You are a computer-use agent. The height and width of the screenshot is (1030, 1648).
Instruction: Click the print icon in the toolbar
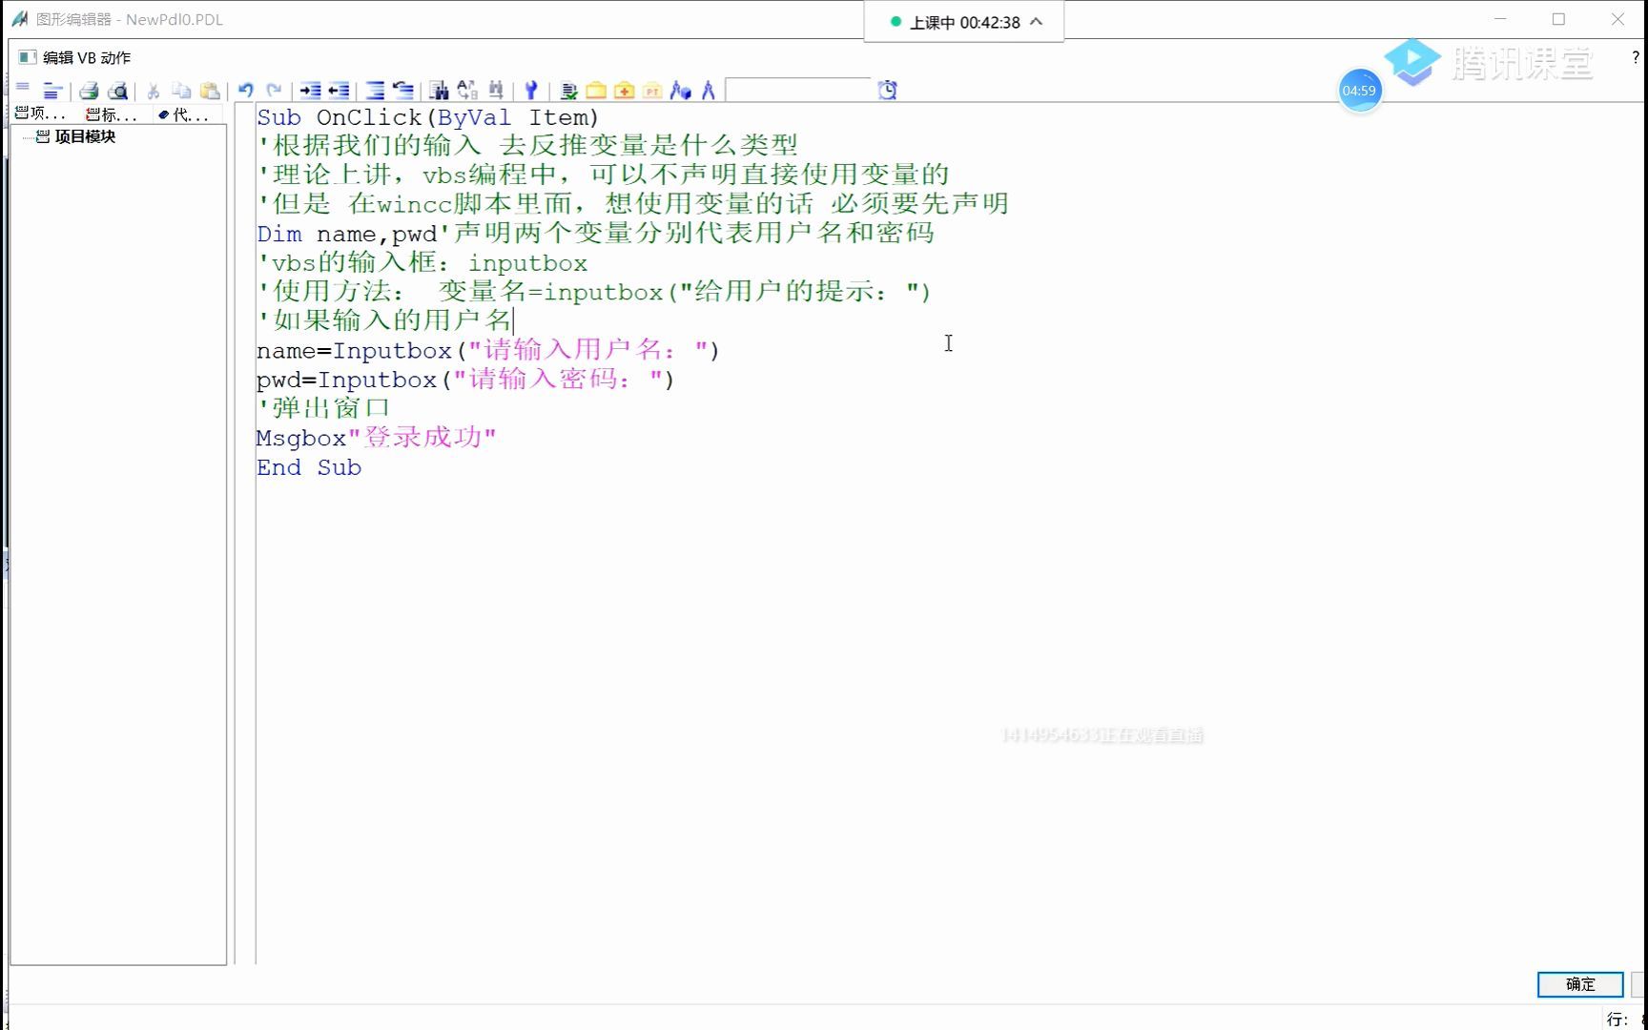pos(89,91)
